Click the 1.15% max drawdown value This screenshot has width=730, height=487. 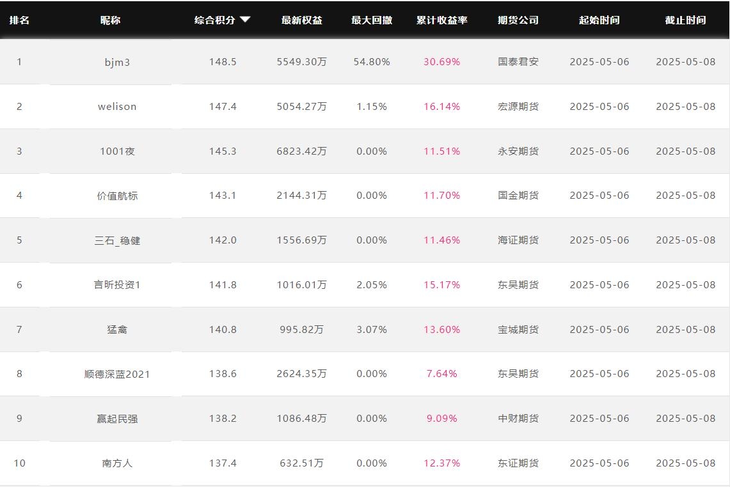click(372, 107)
